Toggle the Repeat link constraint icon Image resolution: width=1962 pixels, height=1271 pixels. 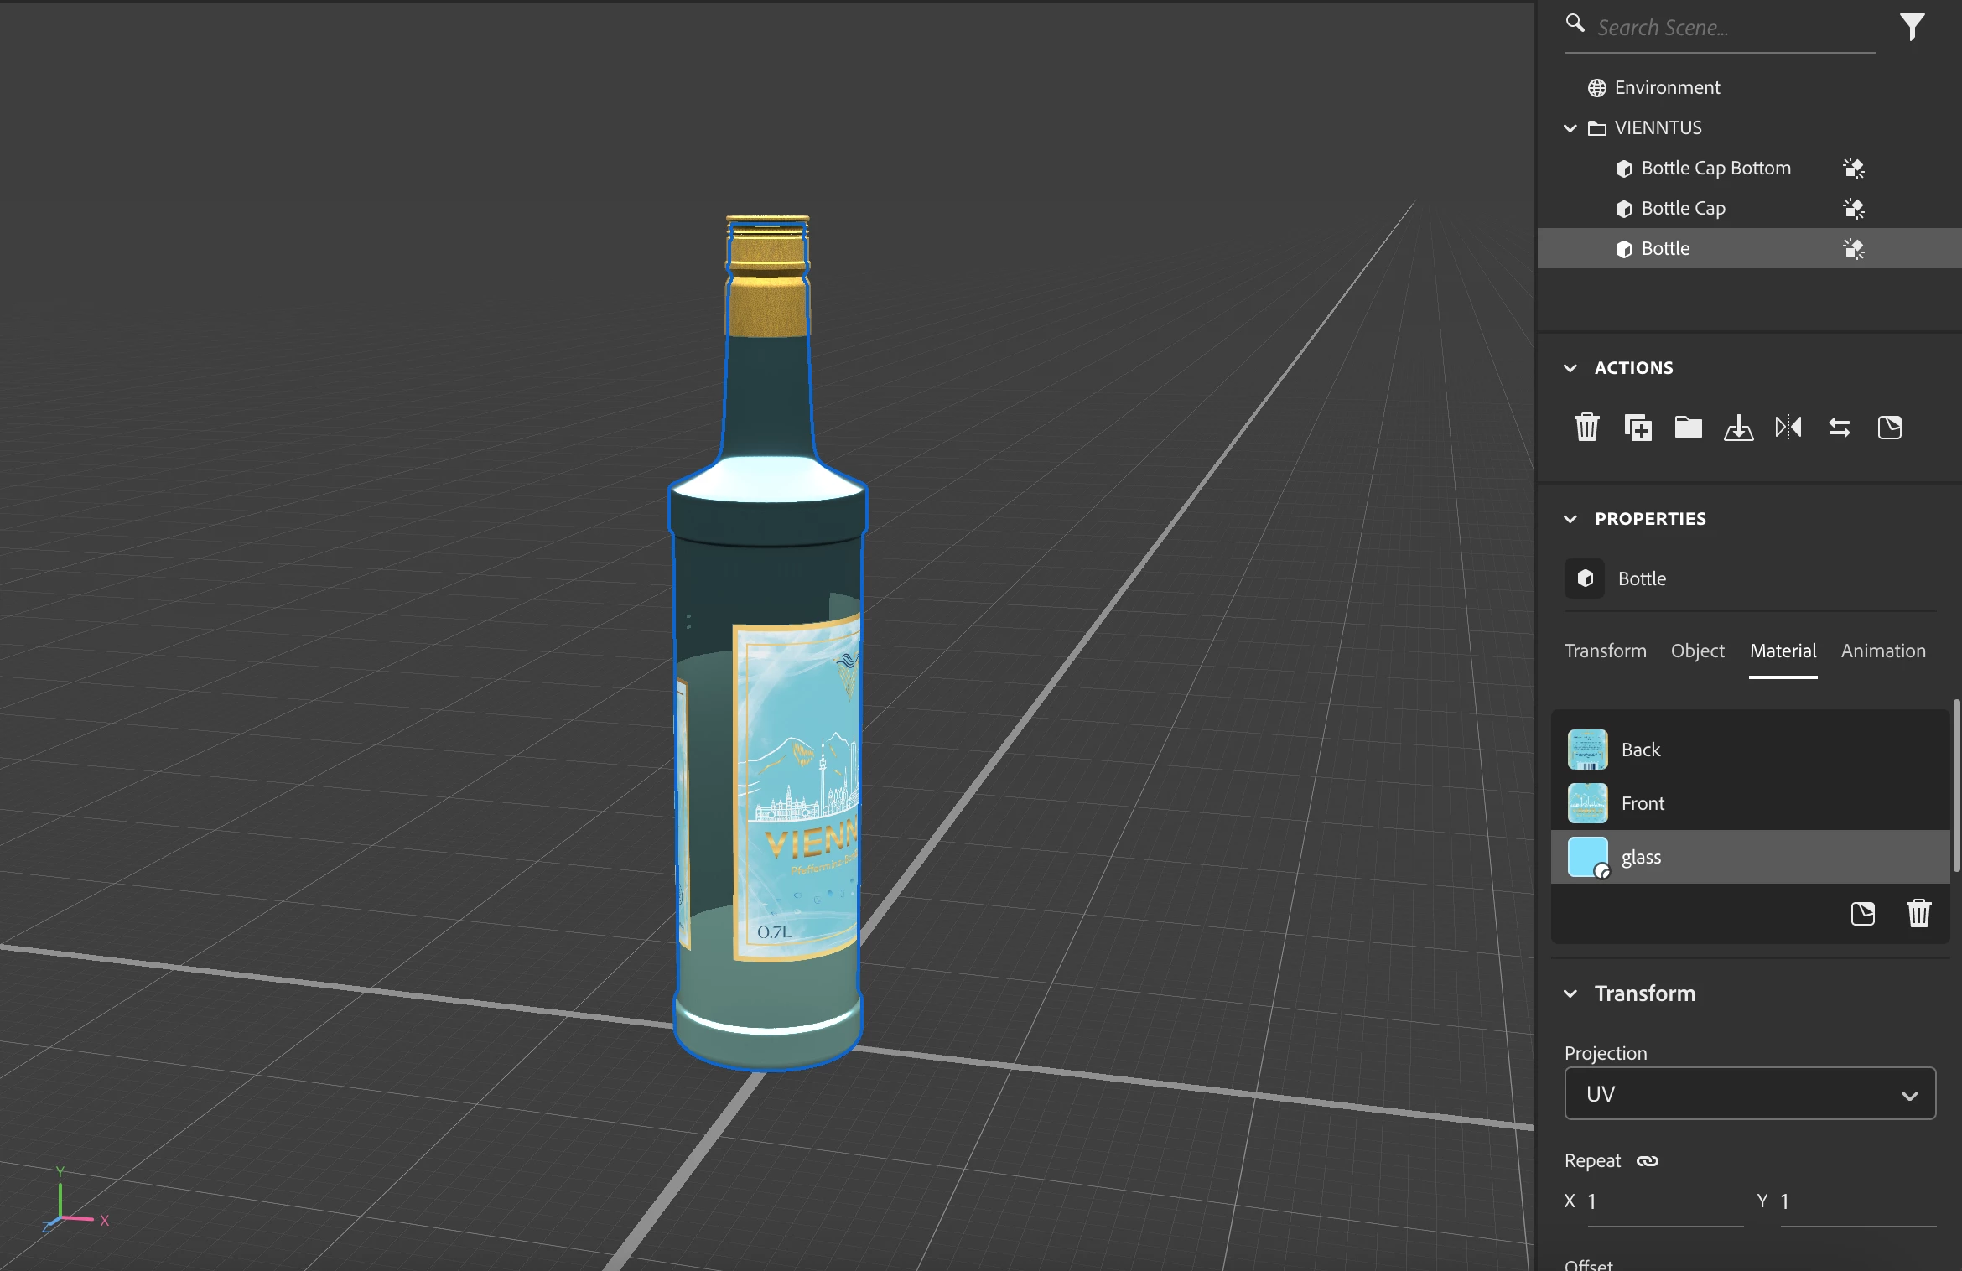click(1647, 1161)
